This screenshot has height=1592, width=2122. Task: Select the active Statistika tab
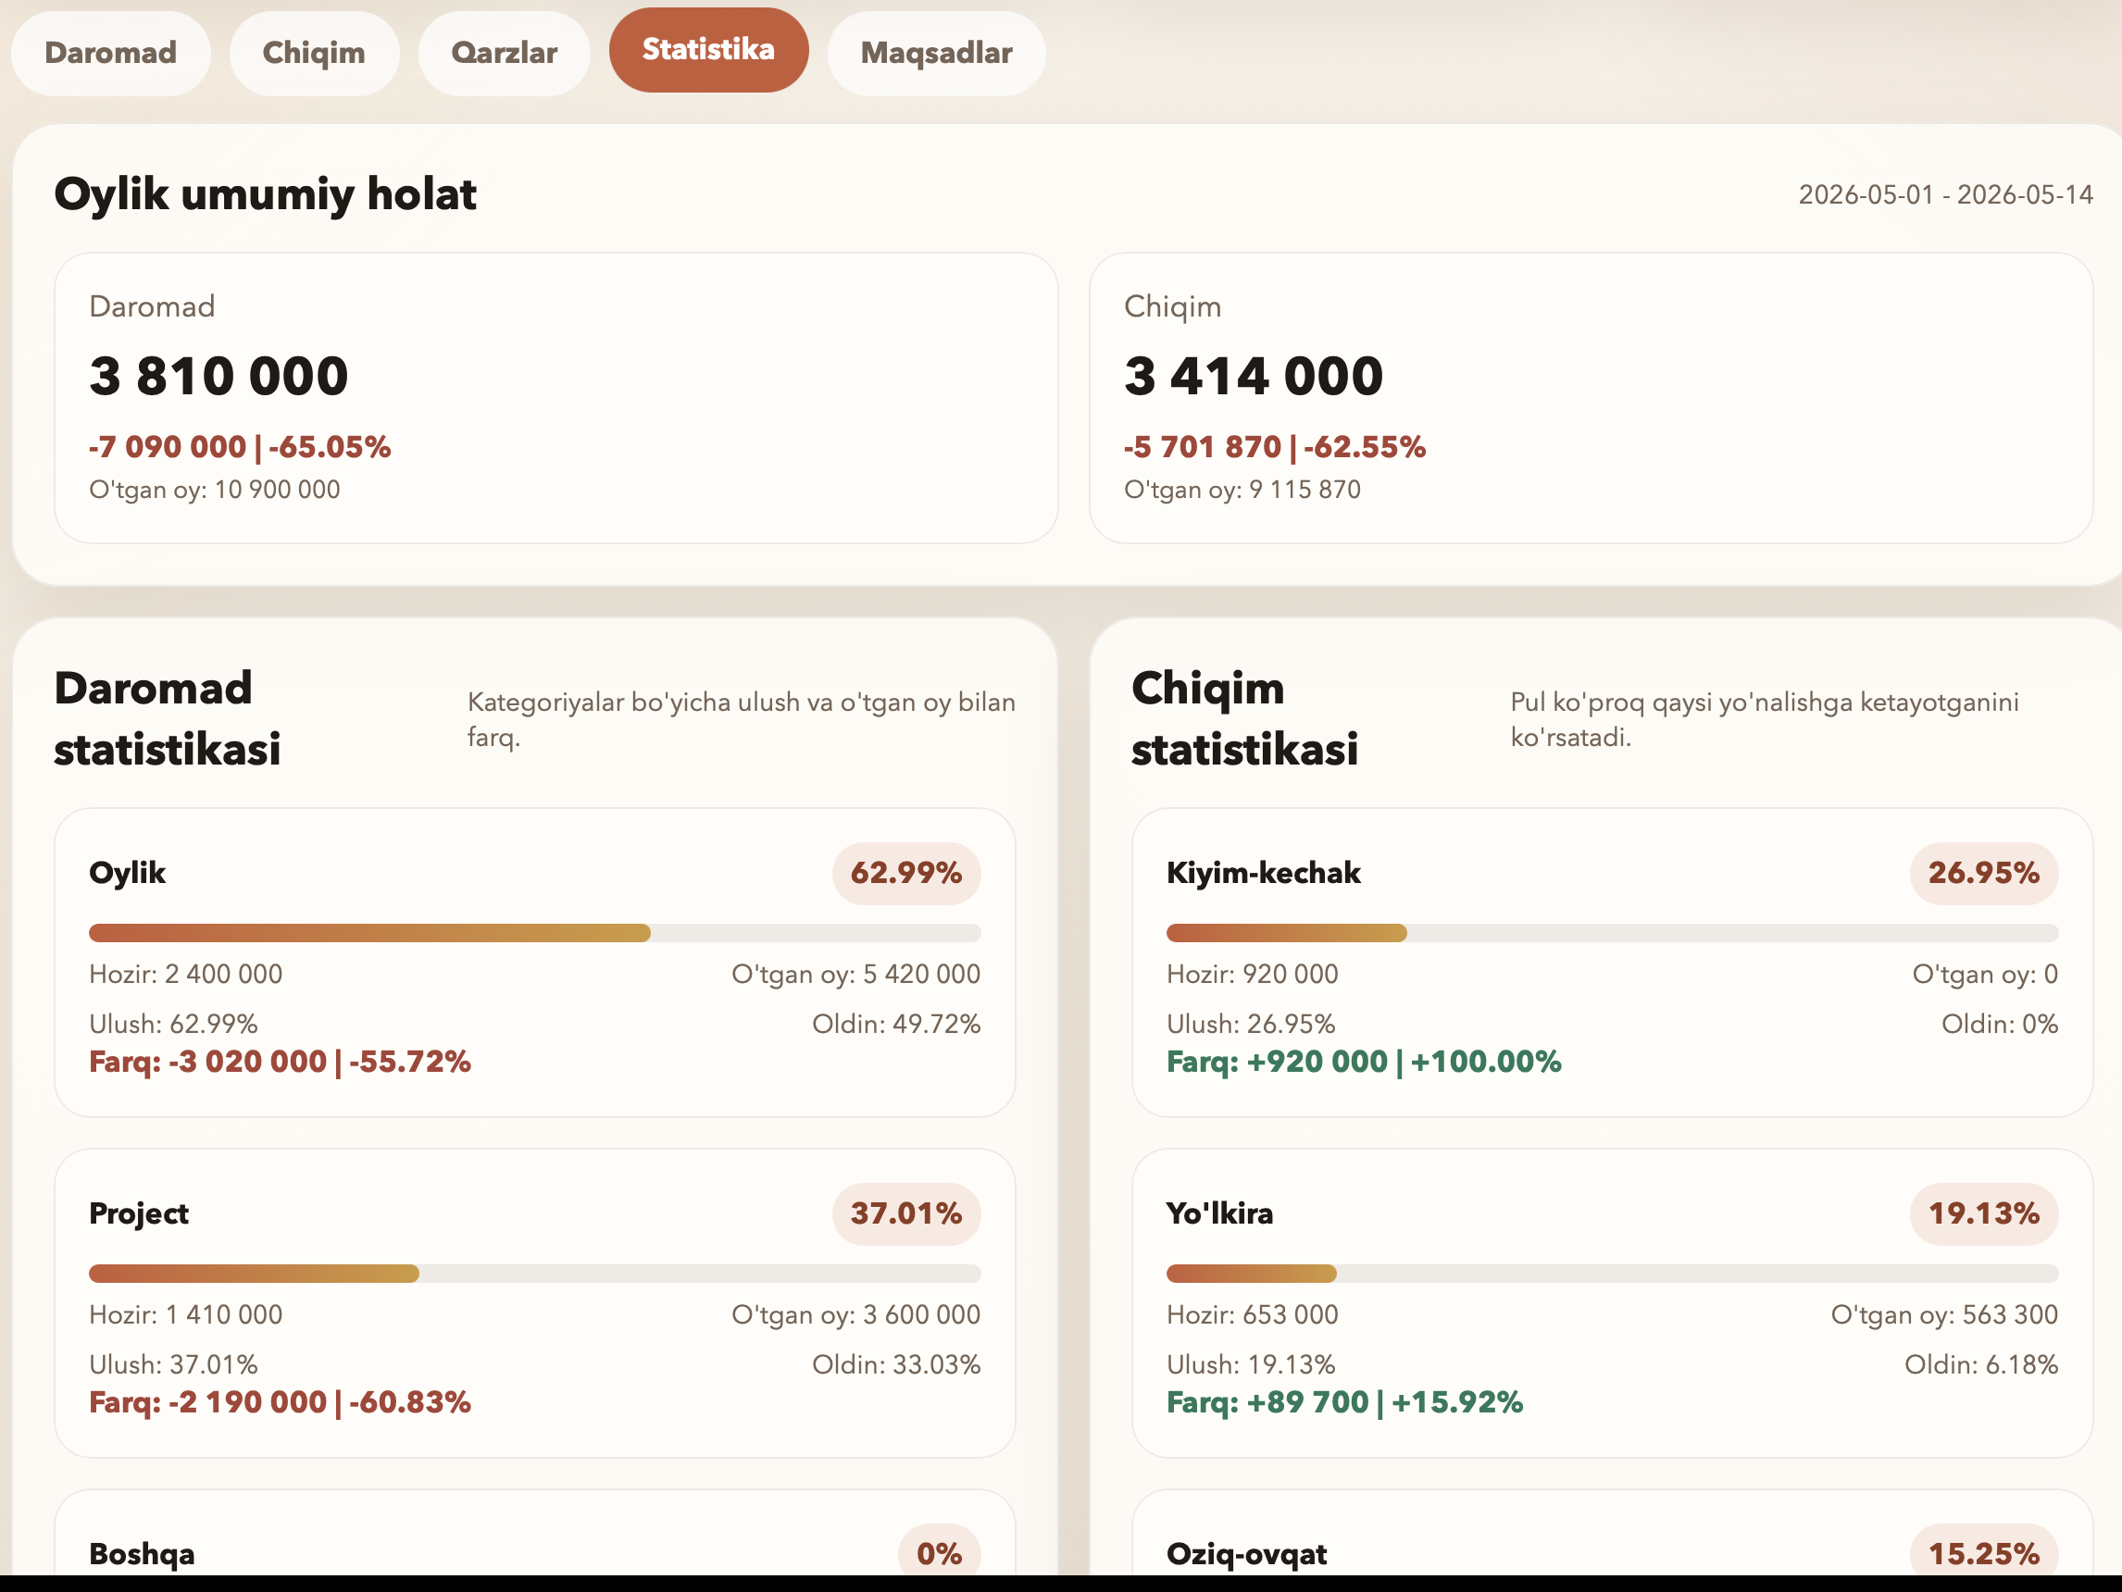tap(708, 49)
